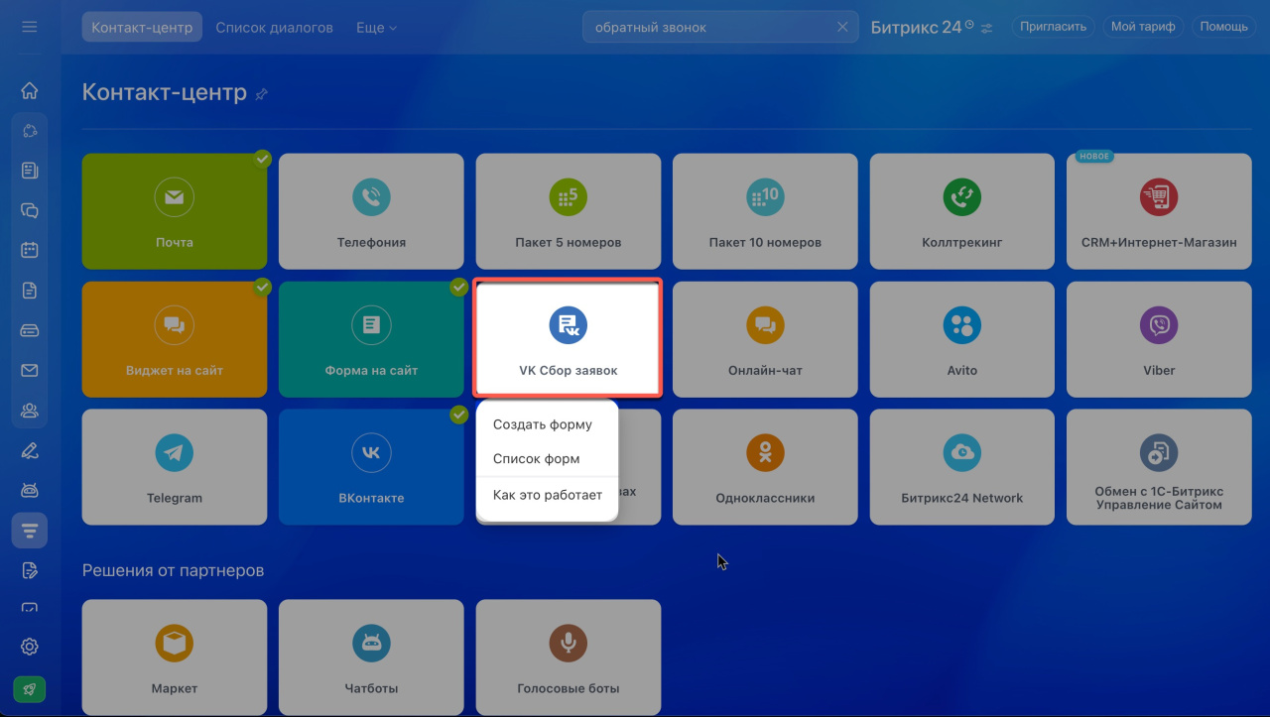Open the Чатботы partner tile
Viewport: 1270px width, 717px height.
tap(371, 657)
